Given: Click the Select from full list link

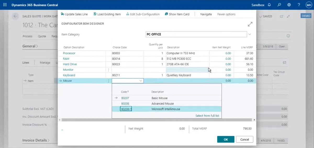Looking at the screenshot, I should coord(207,116).
